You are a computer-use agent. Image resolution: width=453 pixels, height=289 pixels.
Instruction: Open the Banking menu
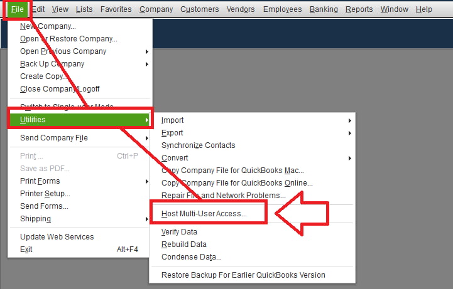[x=324, y=9]
